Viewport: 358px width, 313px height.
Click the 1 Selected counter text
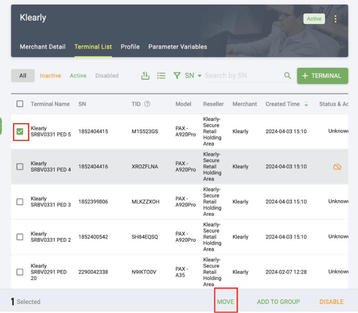coord(26,302)
